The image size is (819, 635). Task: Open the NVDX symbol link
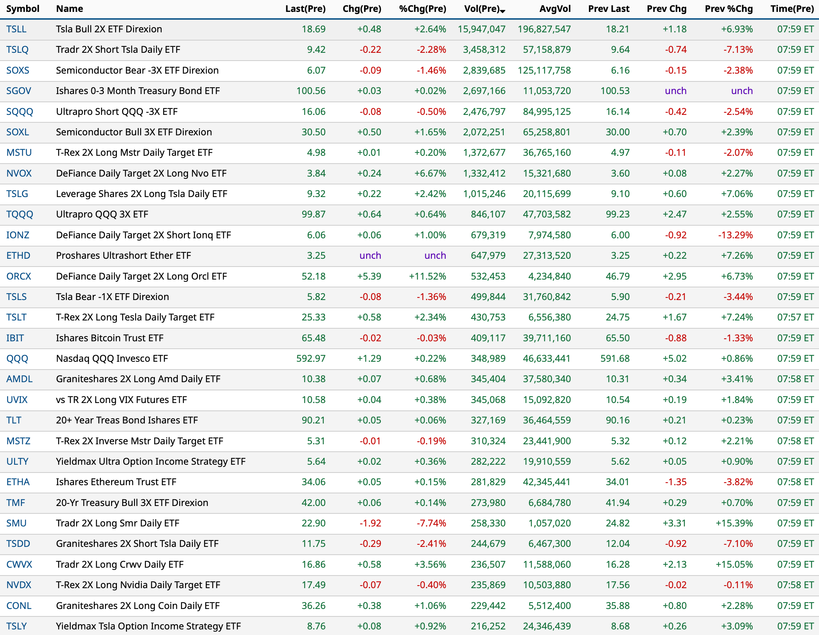click(x=19, y=585)
